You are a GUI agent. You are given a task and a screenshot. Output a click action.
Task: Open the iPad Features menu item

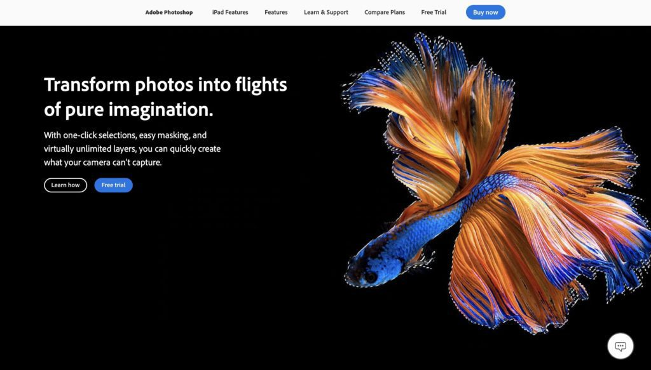pyautogui.click(x=230, y=13)
